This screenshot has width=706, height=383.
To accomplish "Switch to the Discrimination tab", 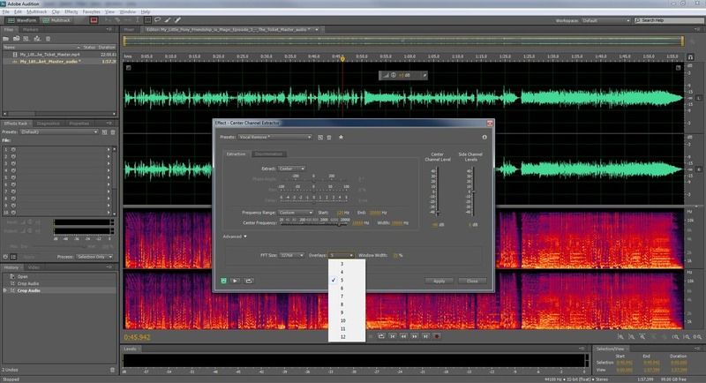I will (269, 154).
